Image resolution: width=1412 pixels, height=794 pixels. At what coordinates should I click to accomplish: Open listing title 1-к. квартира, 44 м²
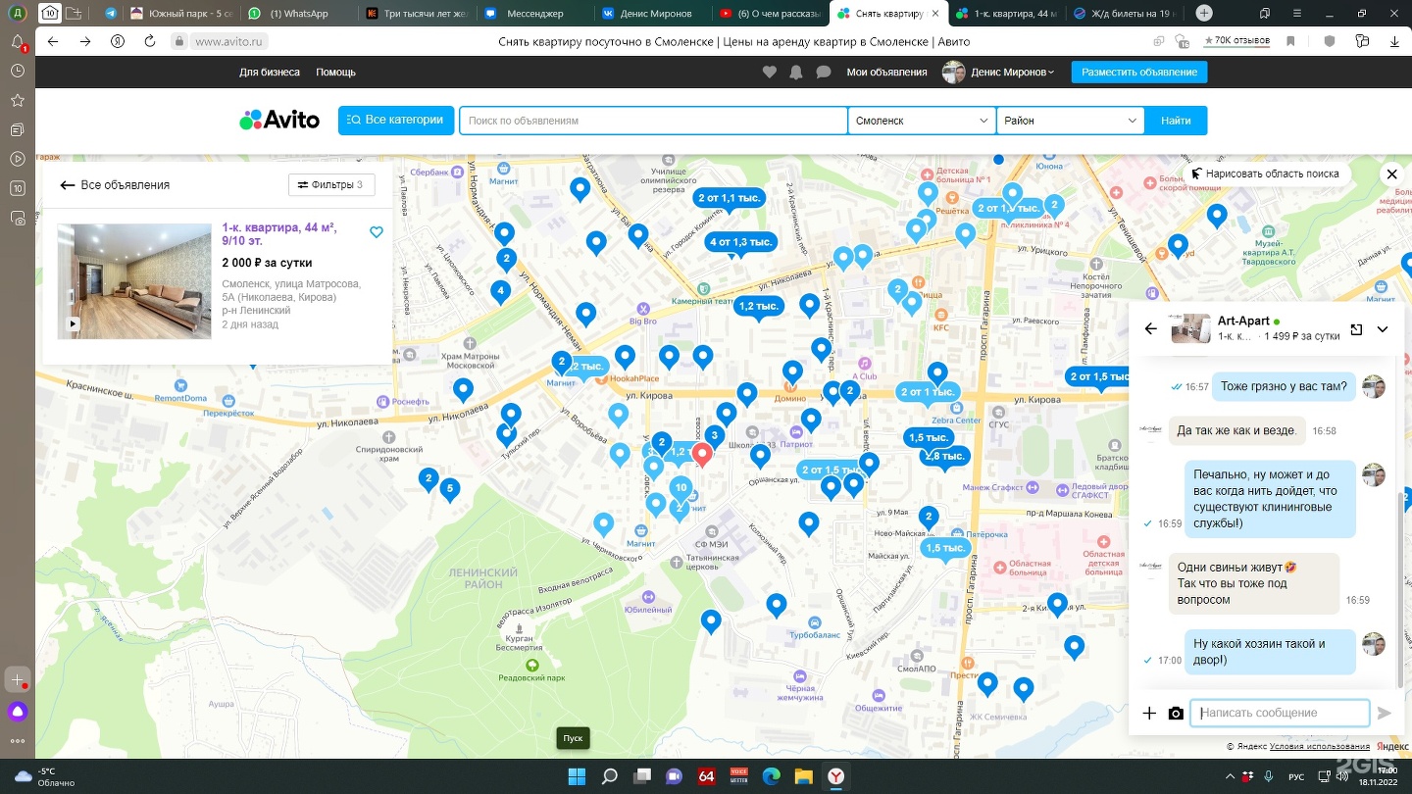point(279,234)
